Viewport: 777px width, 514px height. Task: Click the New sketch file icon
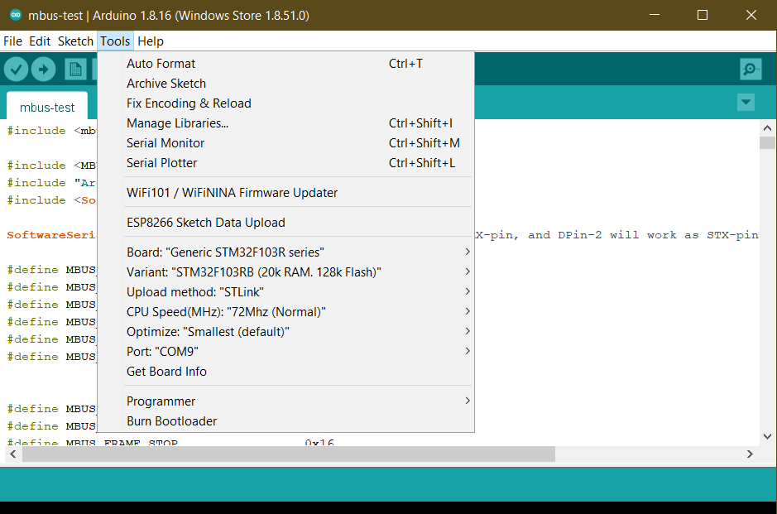75,69
